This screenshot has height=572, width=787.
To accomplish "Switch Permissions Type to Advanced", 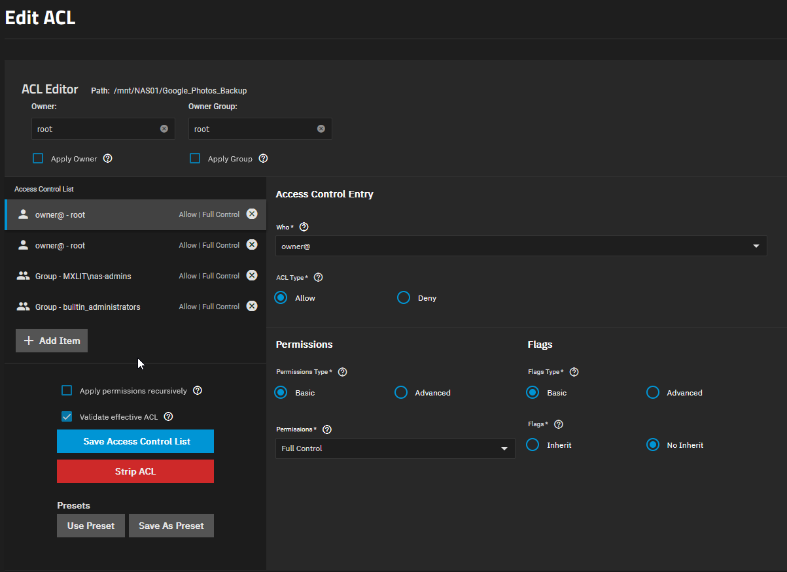I will click(400, 392).
